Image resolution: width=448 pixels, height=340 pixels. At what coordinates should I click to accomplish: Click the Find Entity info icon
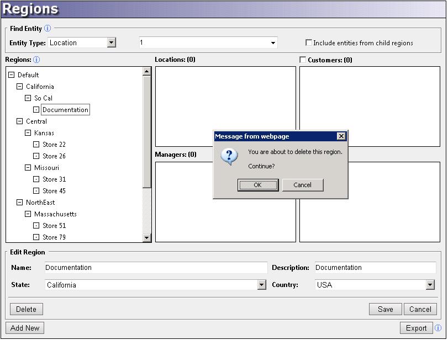tap(48, 29)
